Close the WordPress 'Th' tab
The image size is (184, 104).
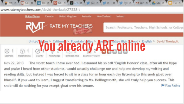point(48,3)
